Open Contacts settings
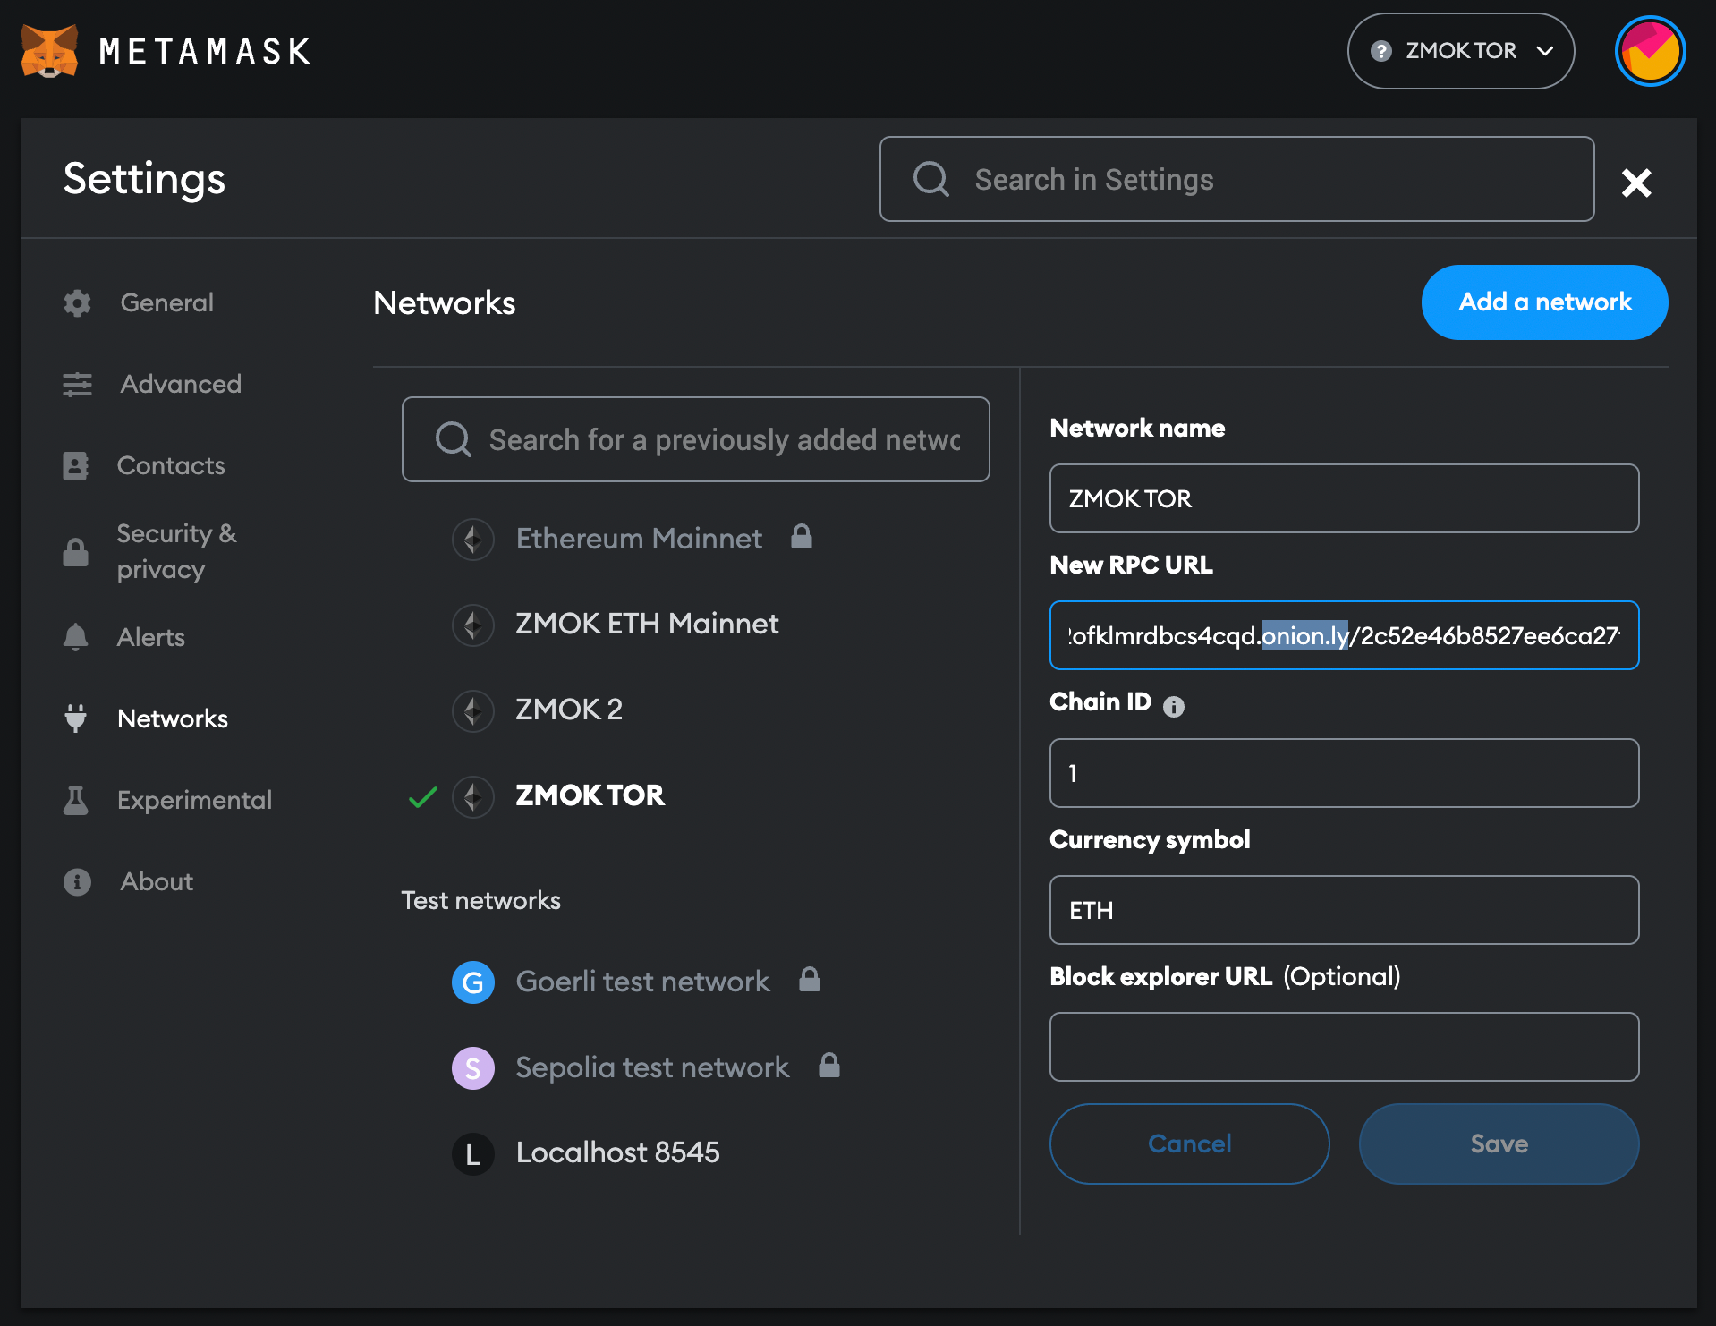Viewport: 1716px width, 1326px height. 171,465
